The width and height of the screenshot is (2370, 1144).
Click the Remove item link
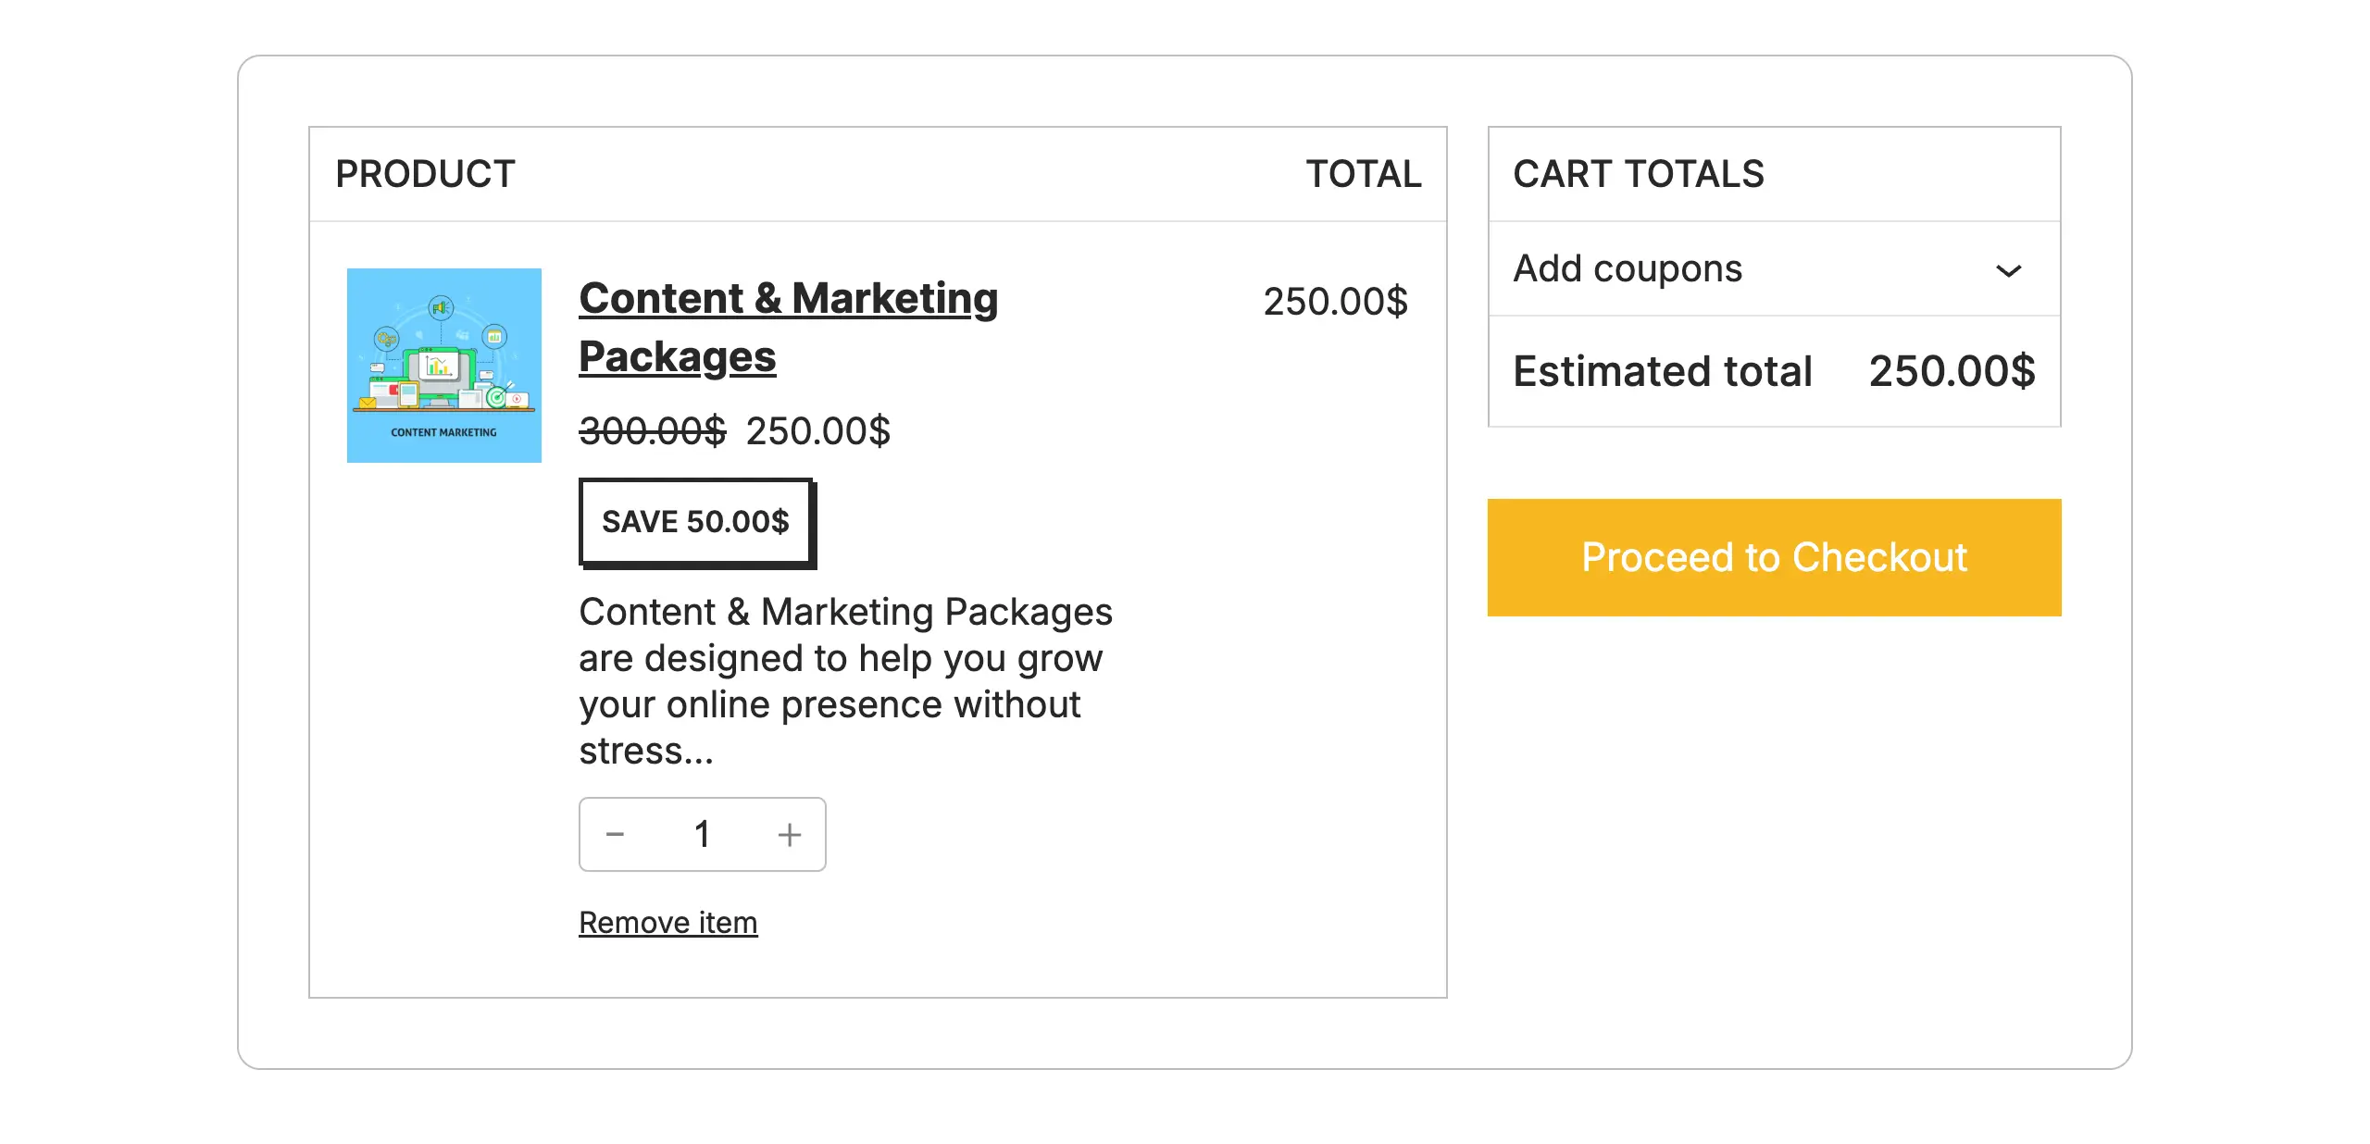pos(667,923)
